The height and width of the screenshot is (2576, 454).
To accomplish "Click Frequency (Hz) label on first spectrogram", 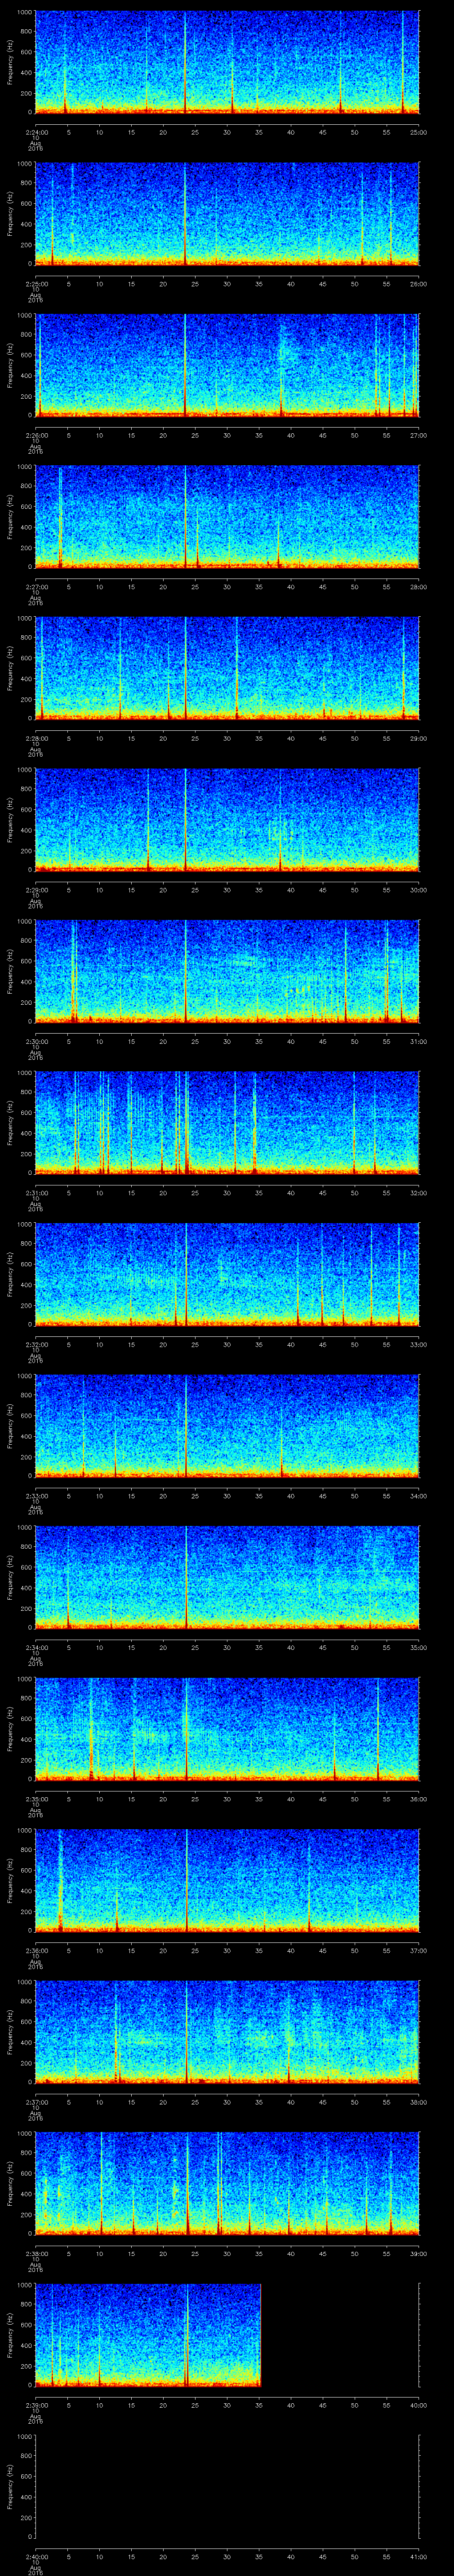I will 10,62.
